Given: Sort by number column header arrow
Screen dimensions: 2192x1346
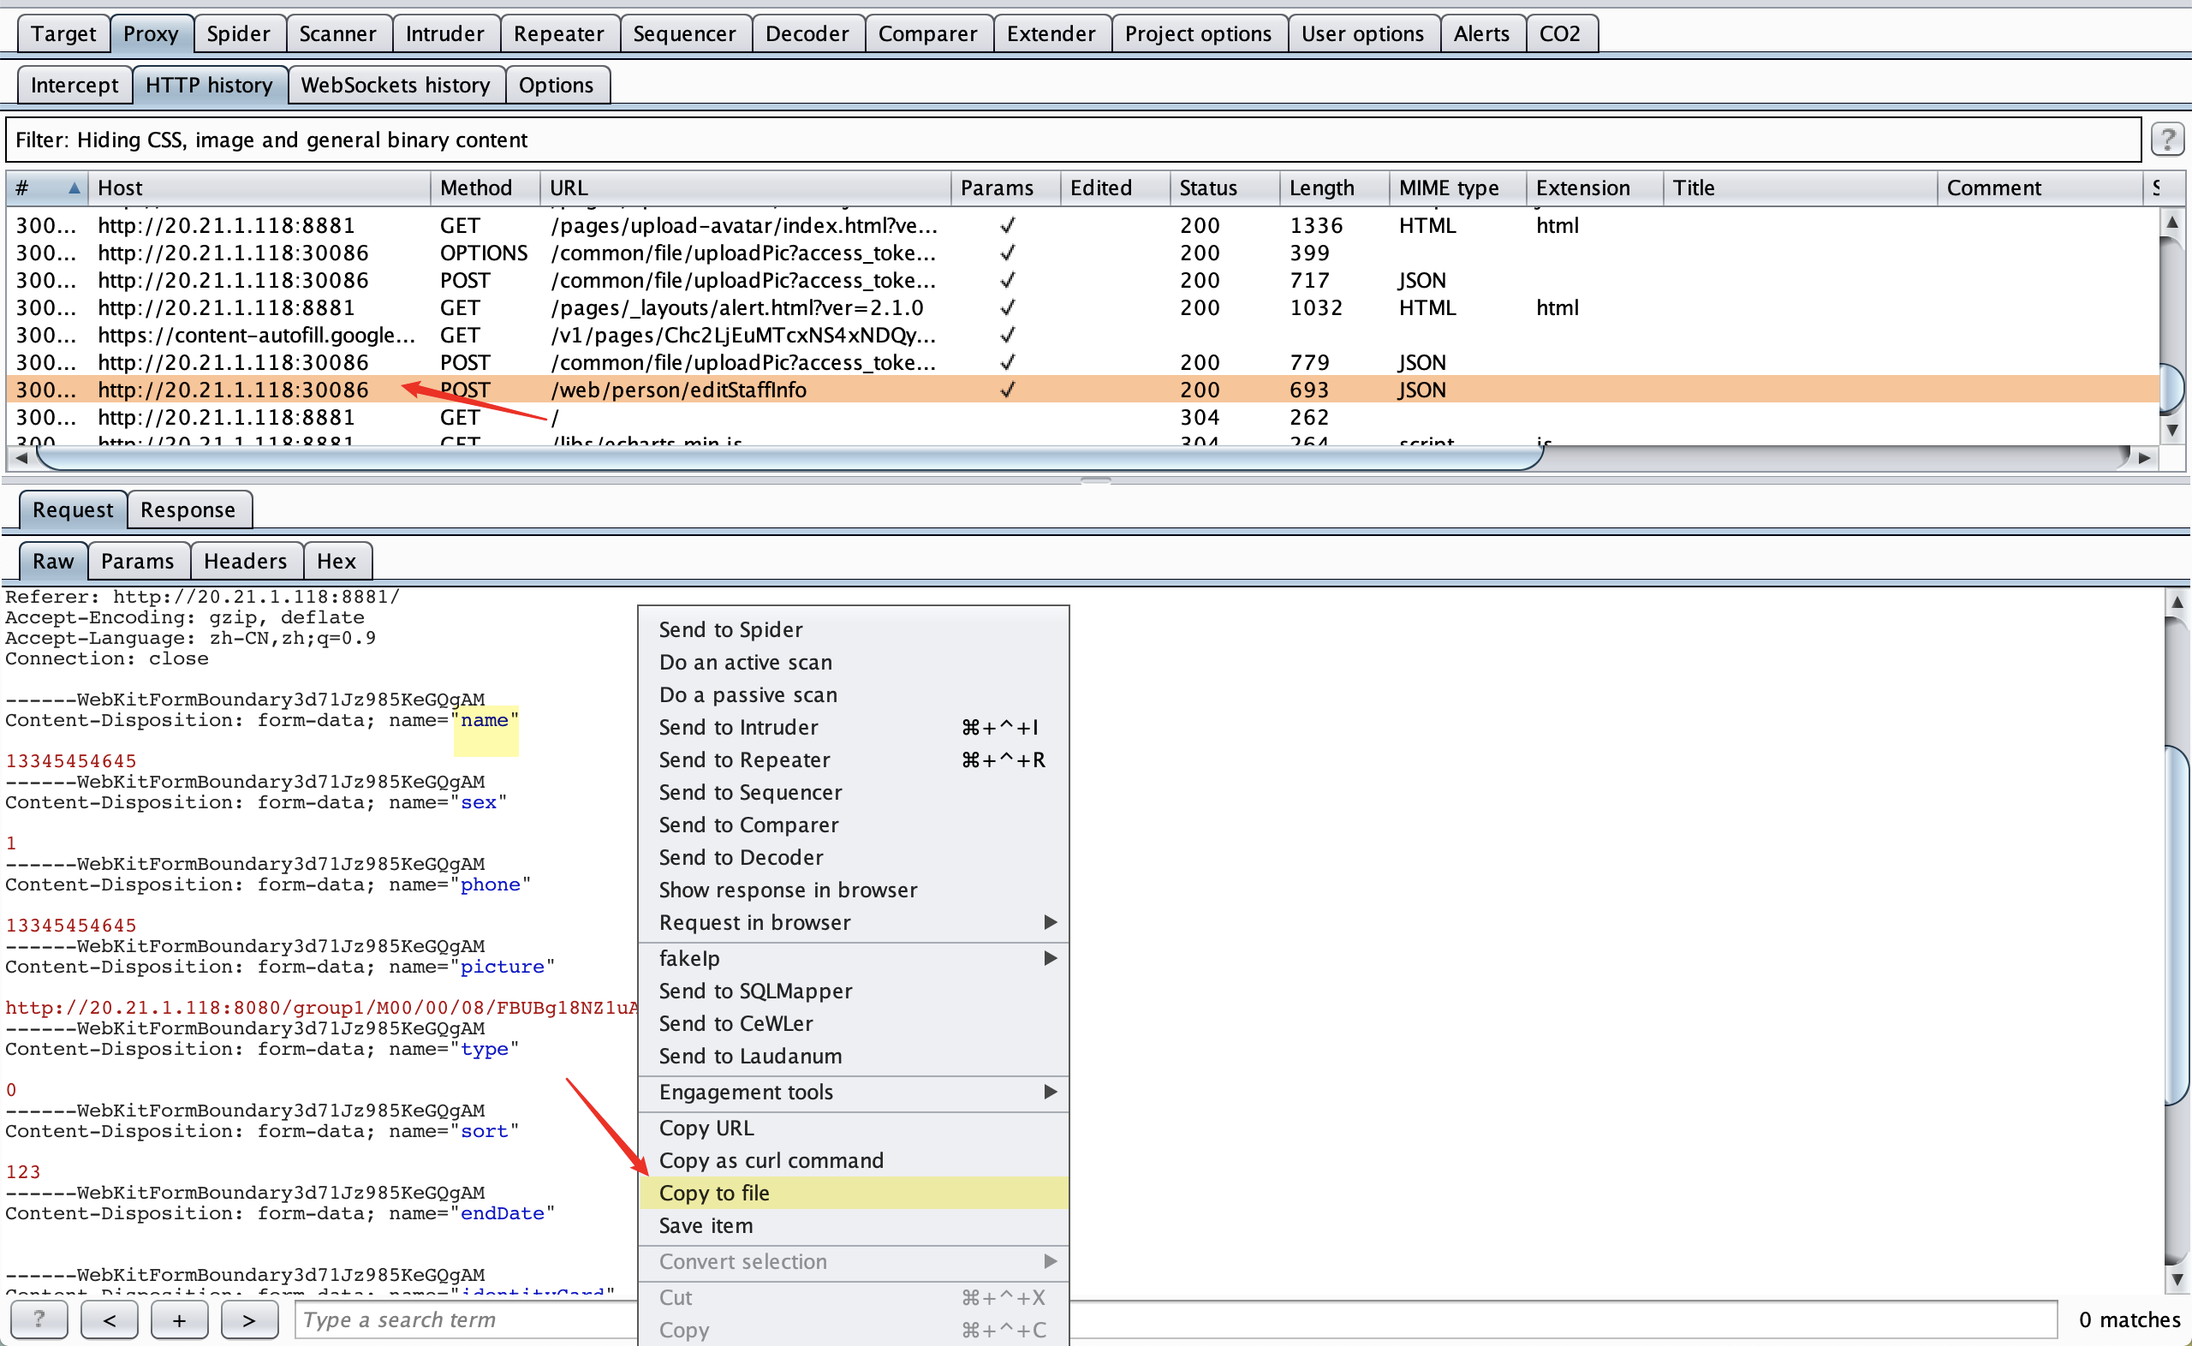Looking at the screenshot, I should (74, 188).
